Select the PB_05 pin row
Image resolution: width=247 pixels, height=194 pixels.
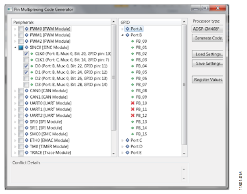click(x=141, y=72)
